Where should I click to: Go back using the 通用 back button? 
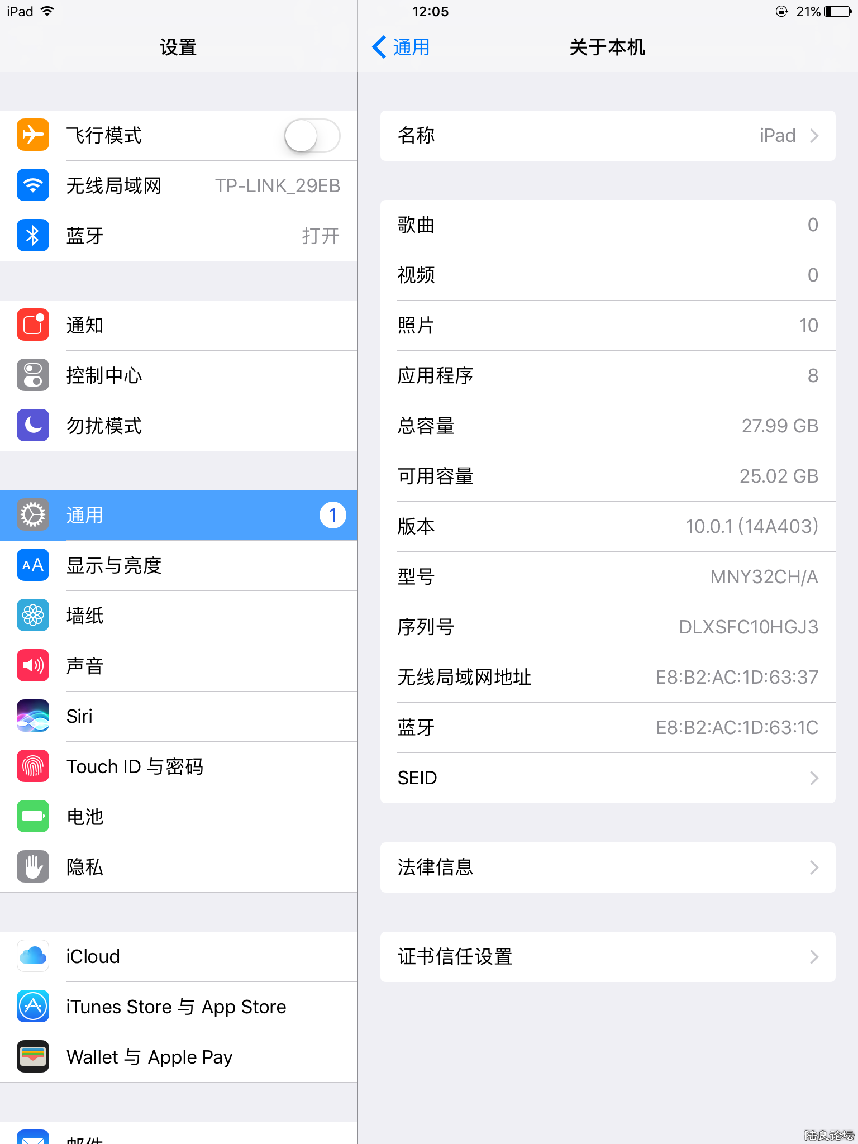pyautogui.click(x=401, y=47)
